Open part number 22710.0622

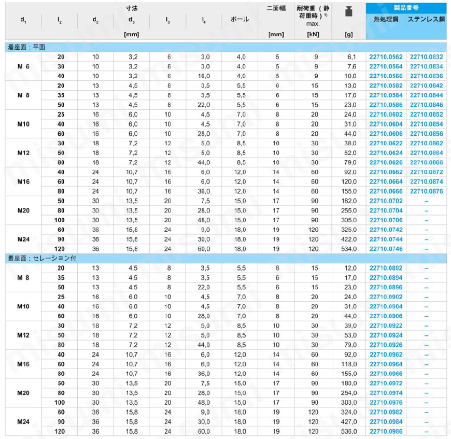(x=386, y=143)
